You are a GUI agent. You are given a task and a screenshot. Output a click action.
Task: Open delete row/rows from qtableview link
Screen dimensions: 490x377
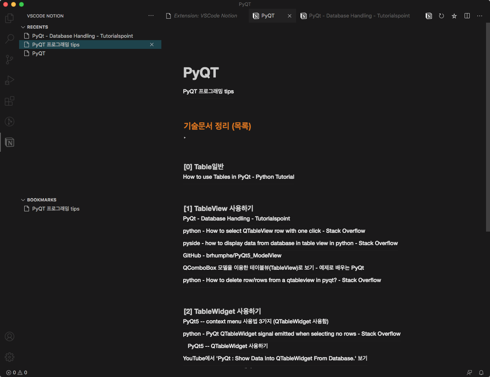[x=282, y=280]
